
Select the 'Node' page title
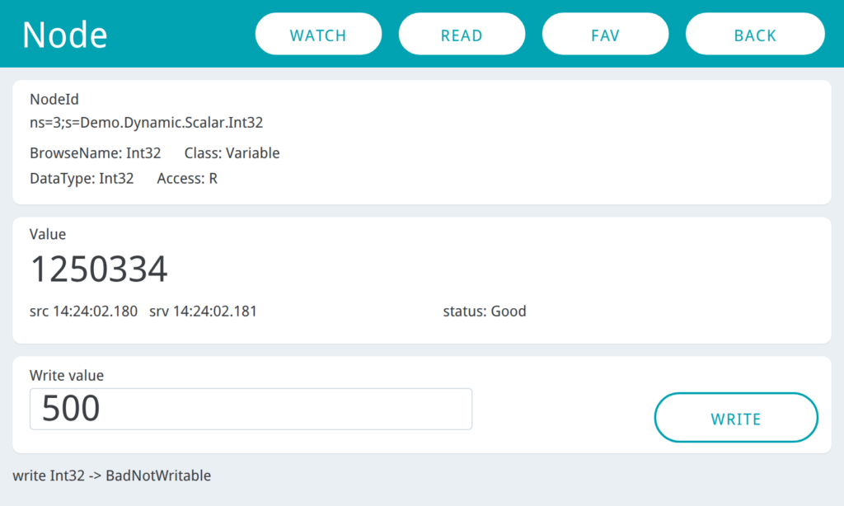click(64, 35)
